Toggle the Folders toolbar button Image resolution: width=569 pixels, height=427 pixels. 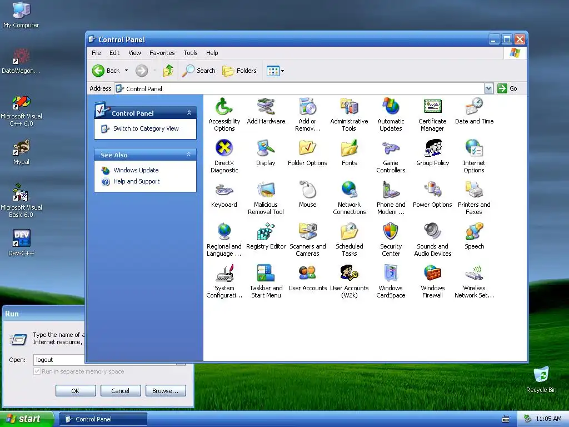239,71
